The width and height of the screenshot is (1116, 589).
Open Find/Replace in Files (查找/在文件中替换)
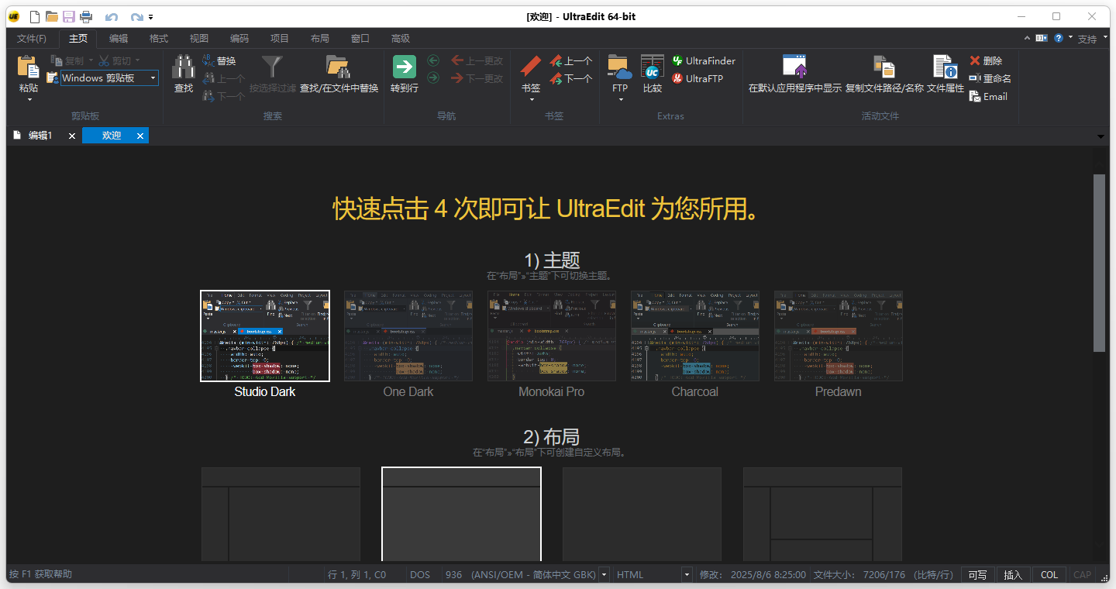pyautogui.click(x=339, y=74)
